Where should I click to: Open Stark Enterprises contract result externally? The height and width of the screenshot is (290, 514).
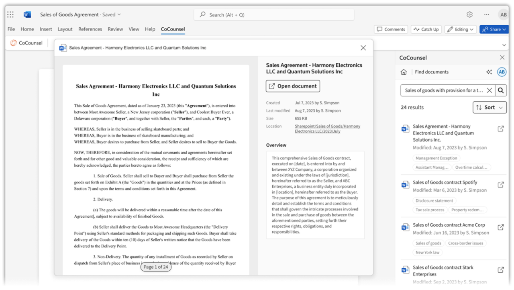[501, 270]
